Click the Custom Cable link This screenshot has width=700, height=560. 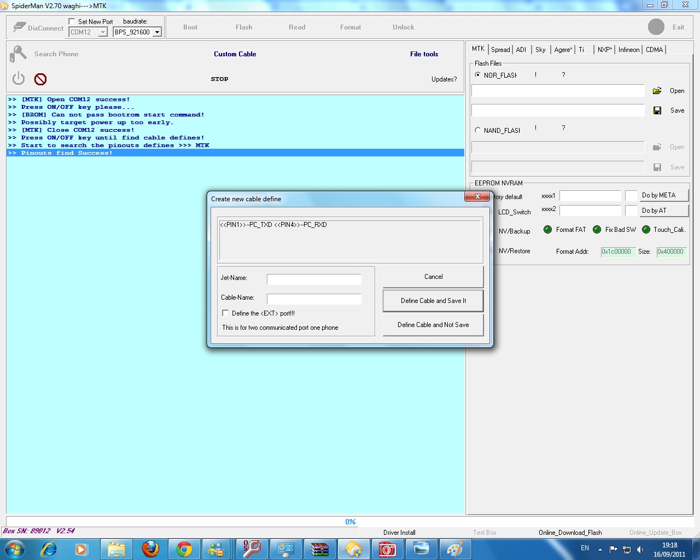(x=235, y=54)
